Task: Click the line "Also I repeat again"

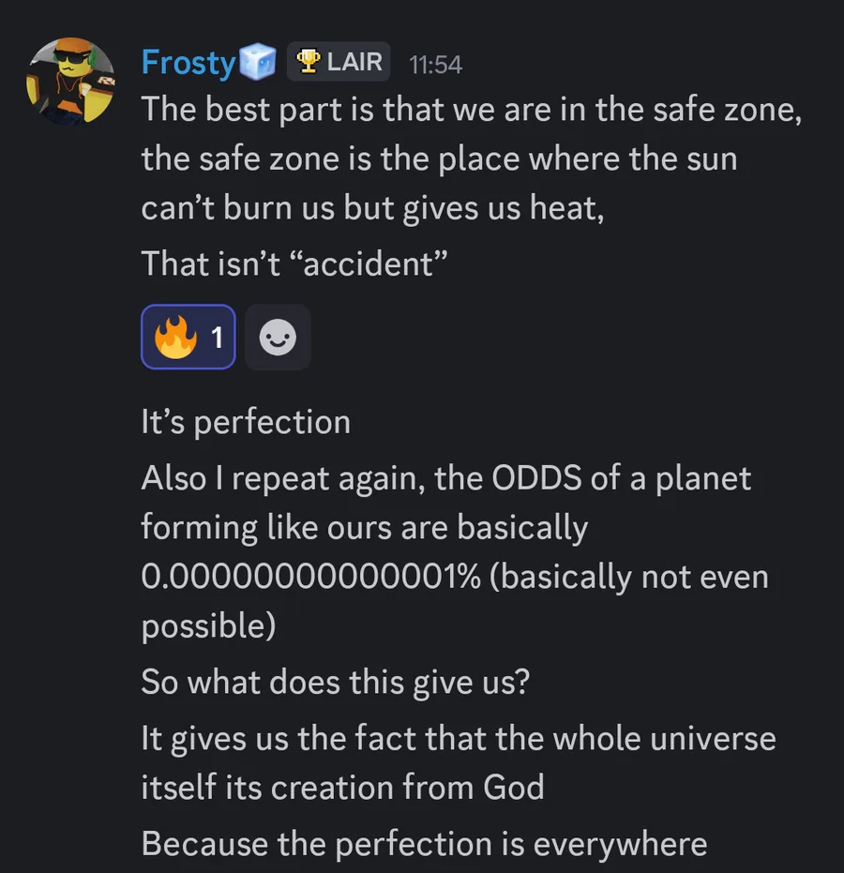Action: pyautogui.click(x=446, y=478)
